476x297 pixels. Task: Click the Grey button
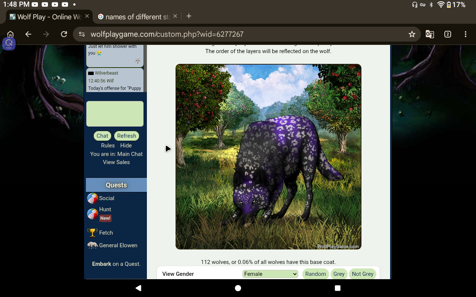click(339, 274)
